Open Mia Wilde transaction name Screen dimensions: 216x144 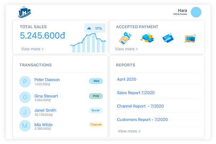[43, 125]
